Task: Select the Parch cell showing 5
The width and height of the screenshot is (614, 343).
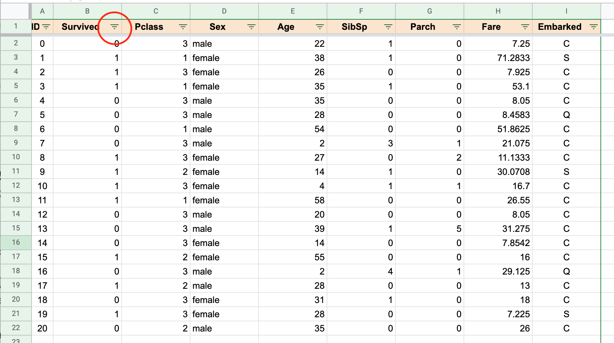Action: 430,229
